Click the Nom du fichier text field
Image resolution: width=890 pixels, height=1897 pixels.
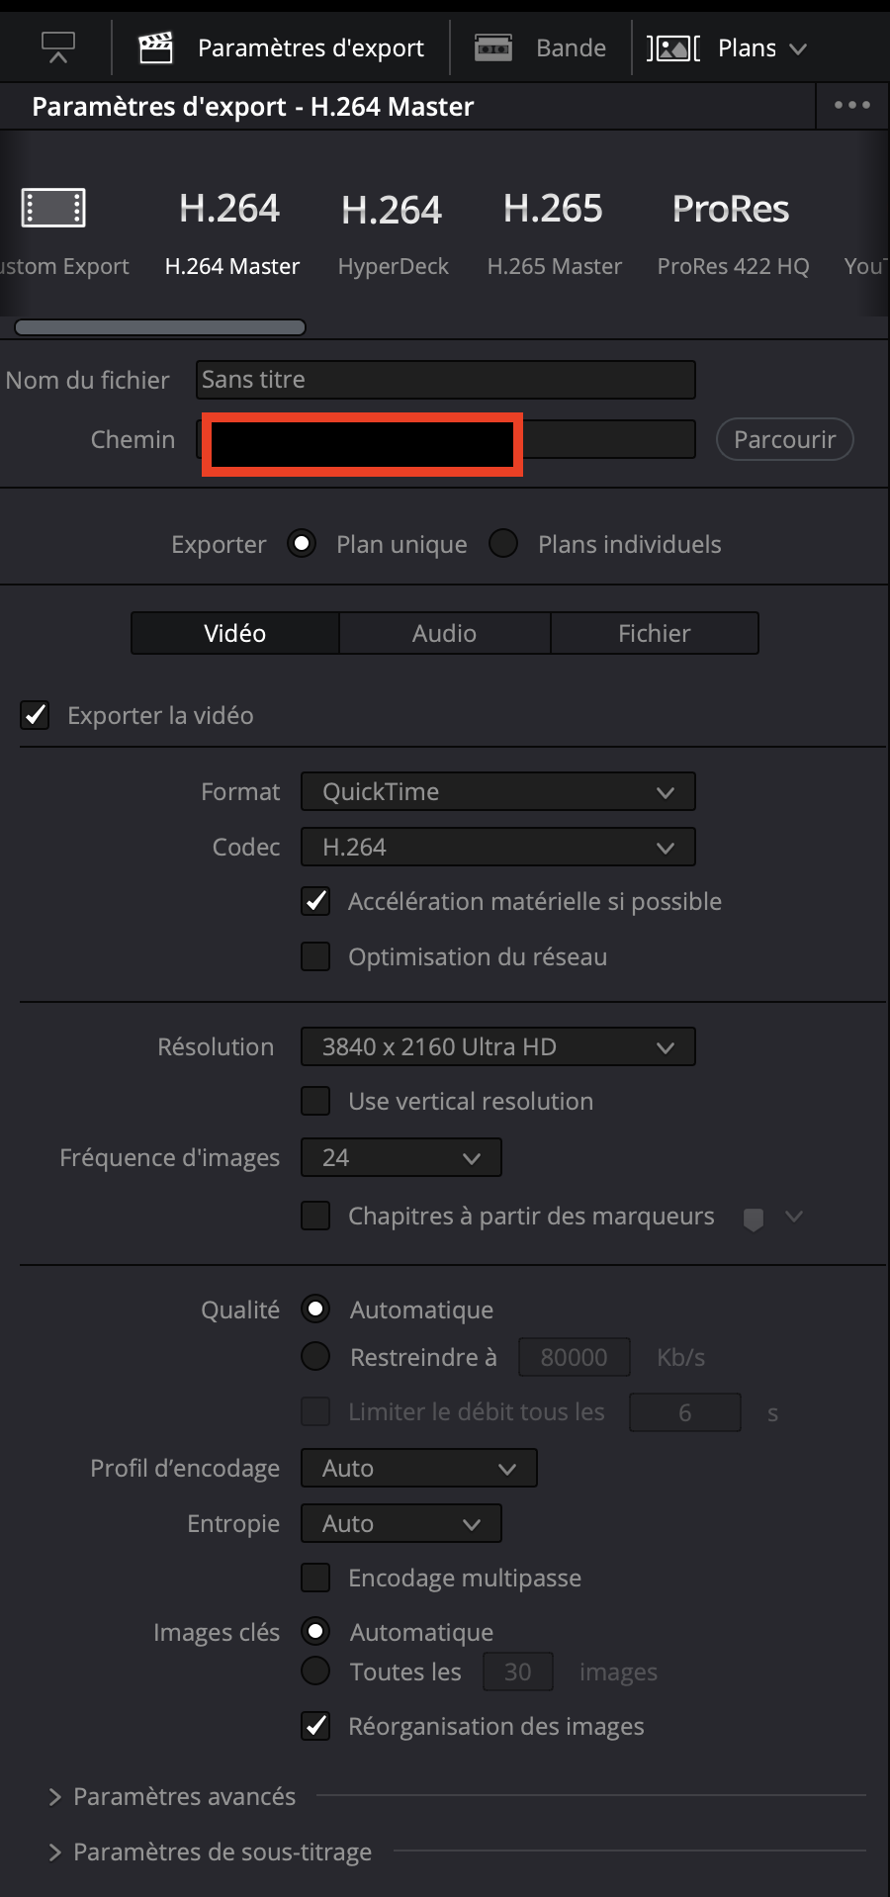pos(445,380)
